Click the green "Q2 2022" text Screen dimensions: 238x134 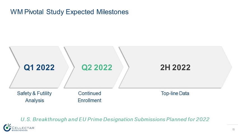97,67
